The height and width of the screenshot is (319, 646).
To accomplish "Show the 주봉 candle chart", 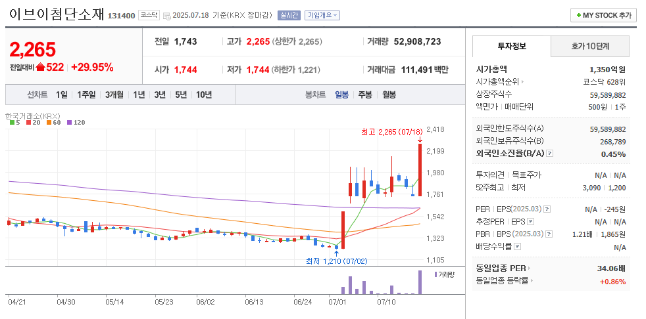I will 364,95.
